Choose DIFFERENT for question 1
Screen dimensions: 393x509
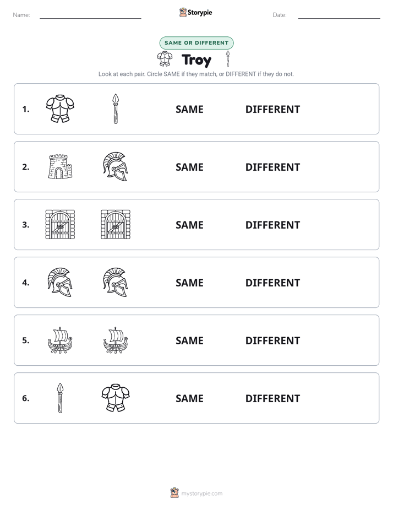click(272, 110)
